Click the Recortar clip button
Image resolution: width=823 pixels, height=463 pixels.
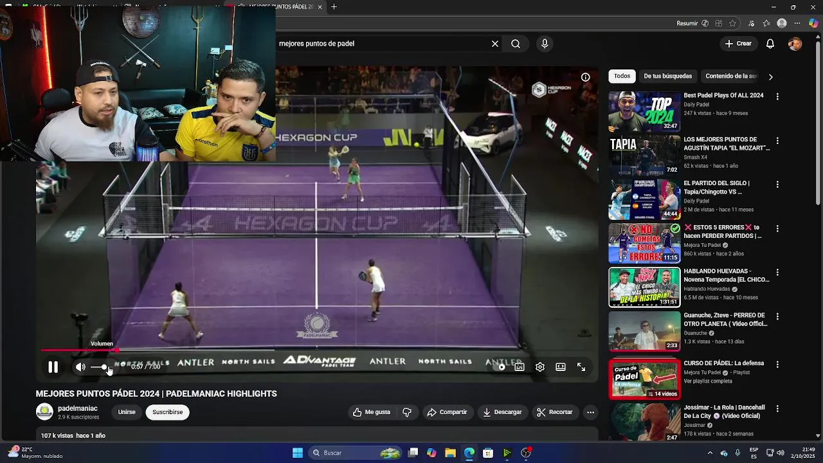pyautogui.click(x=555, y=412)
